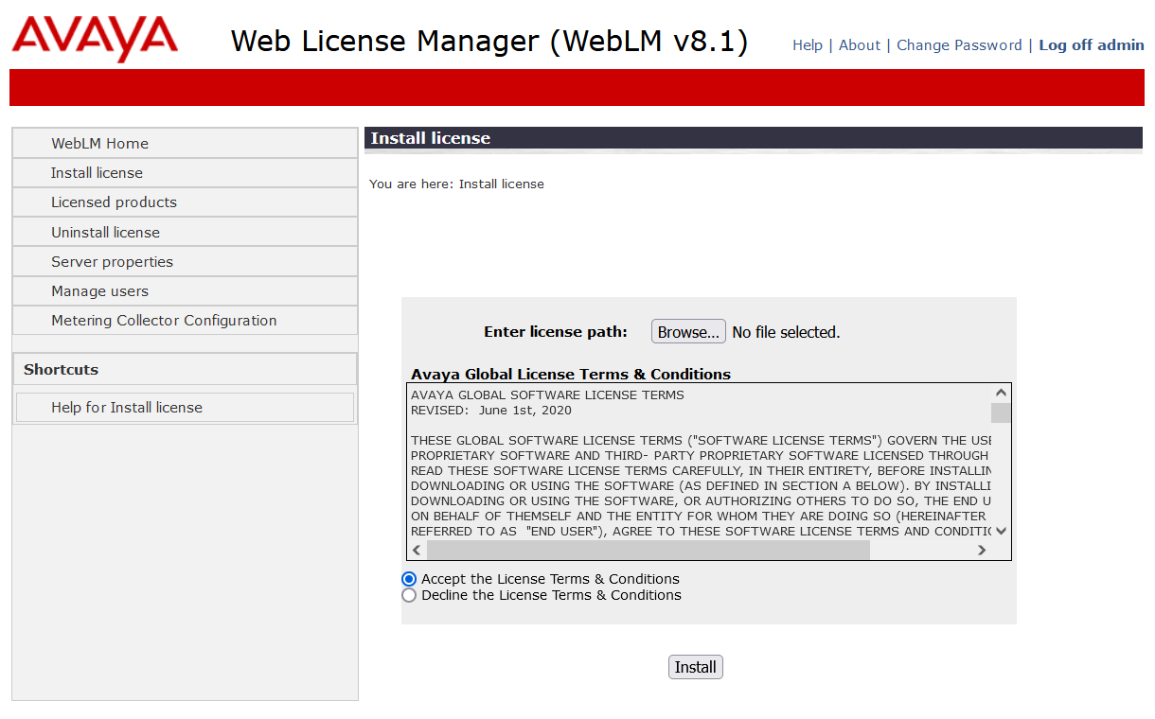1155x719 pixels.
Task: Click the 'Install license' page title bar
Action: coord(754,138)
